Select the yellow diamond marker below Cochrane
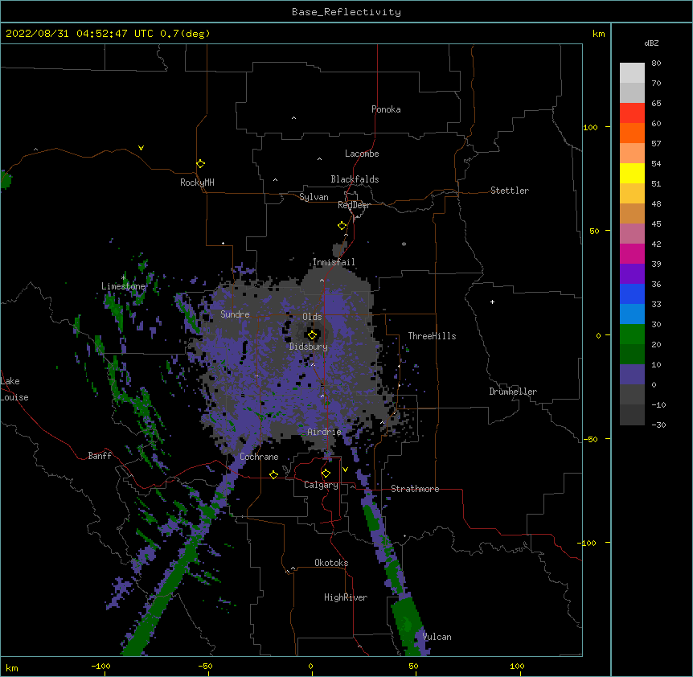Image resolution: width=693 pixels, height=677 pixels. coord(273,474)
